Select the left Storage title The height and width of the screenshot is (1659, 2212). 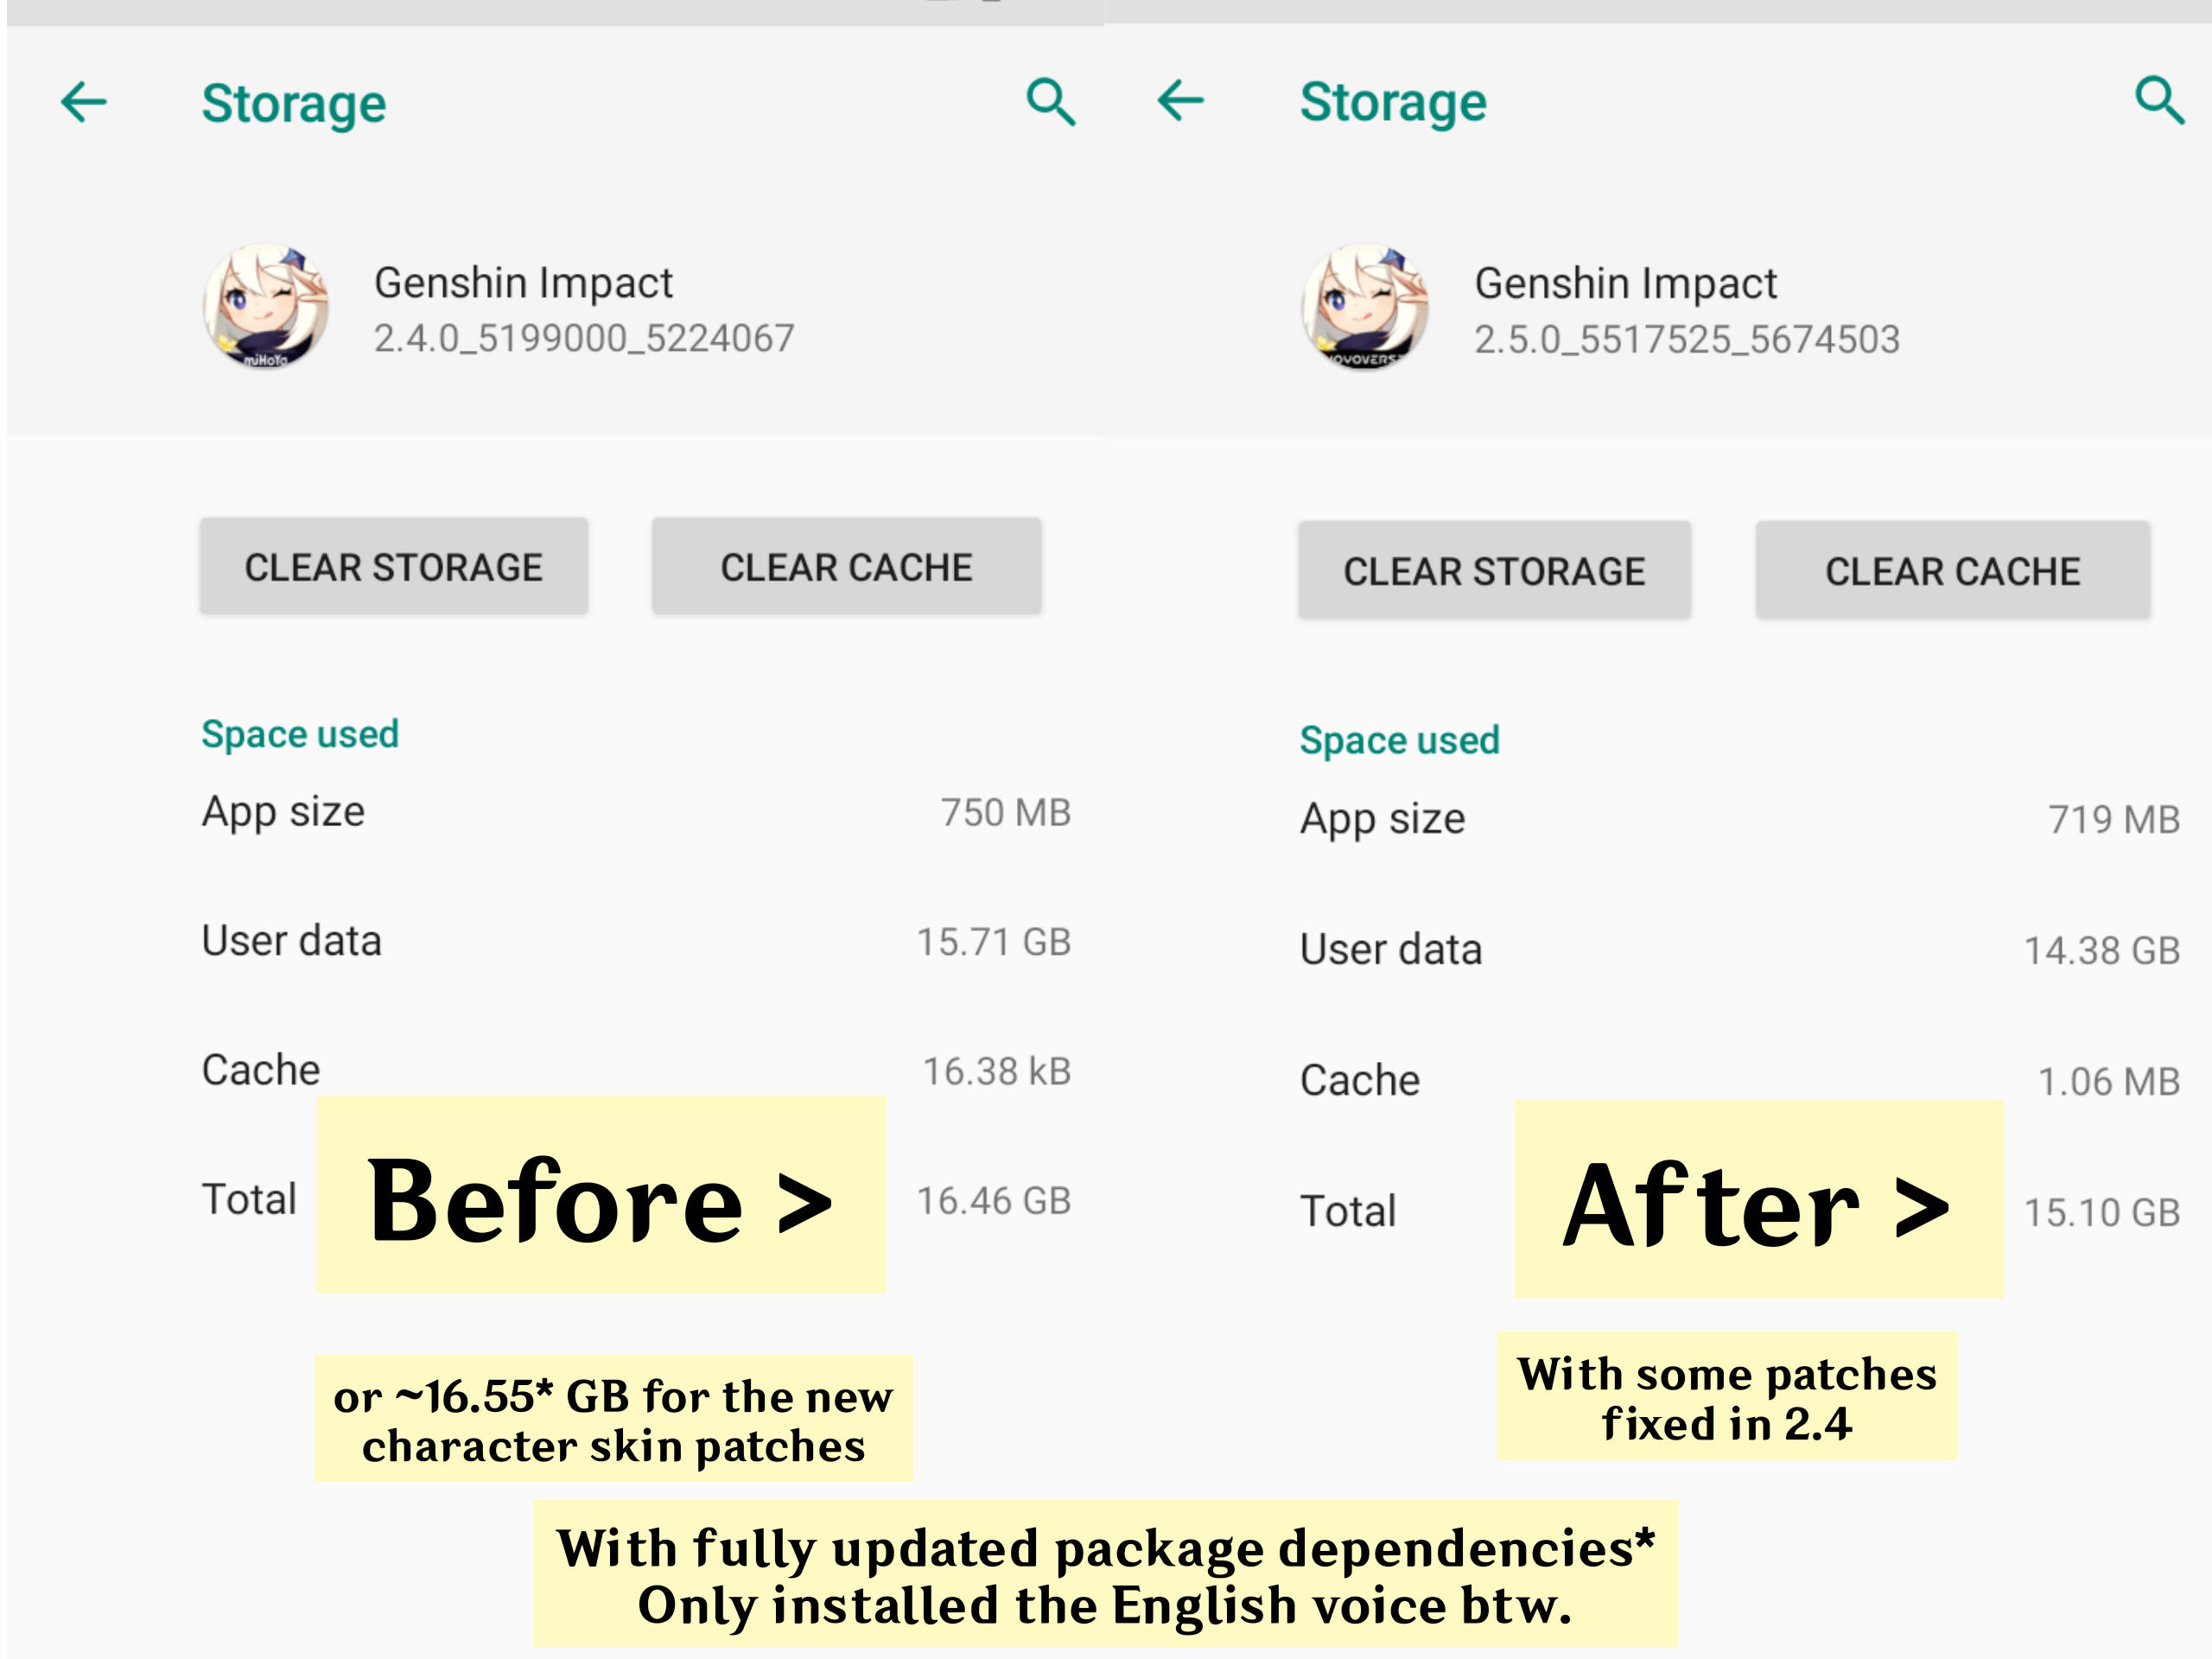tap(294, 103)
